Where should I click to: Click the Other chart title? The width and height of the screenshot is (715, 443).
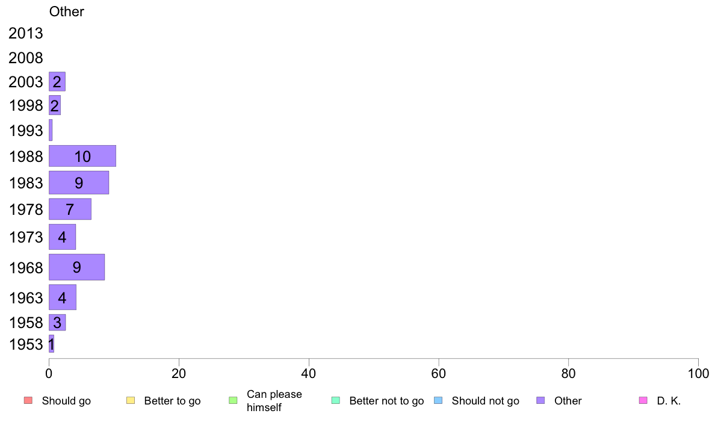[67, 11]
